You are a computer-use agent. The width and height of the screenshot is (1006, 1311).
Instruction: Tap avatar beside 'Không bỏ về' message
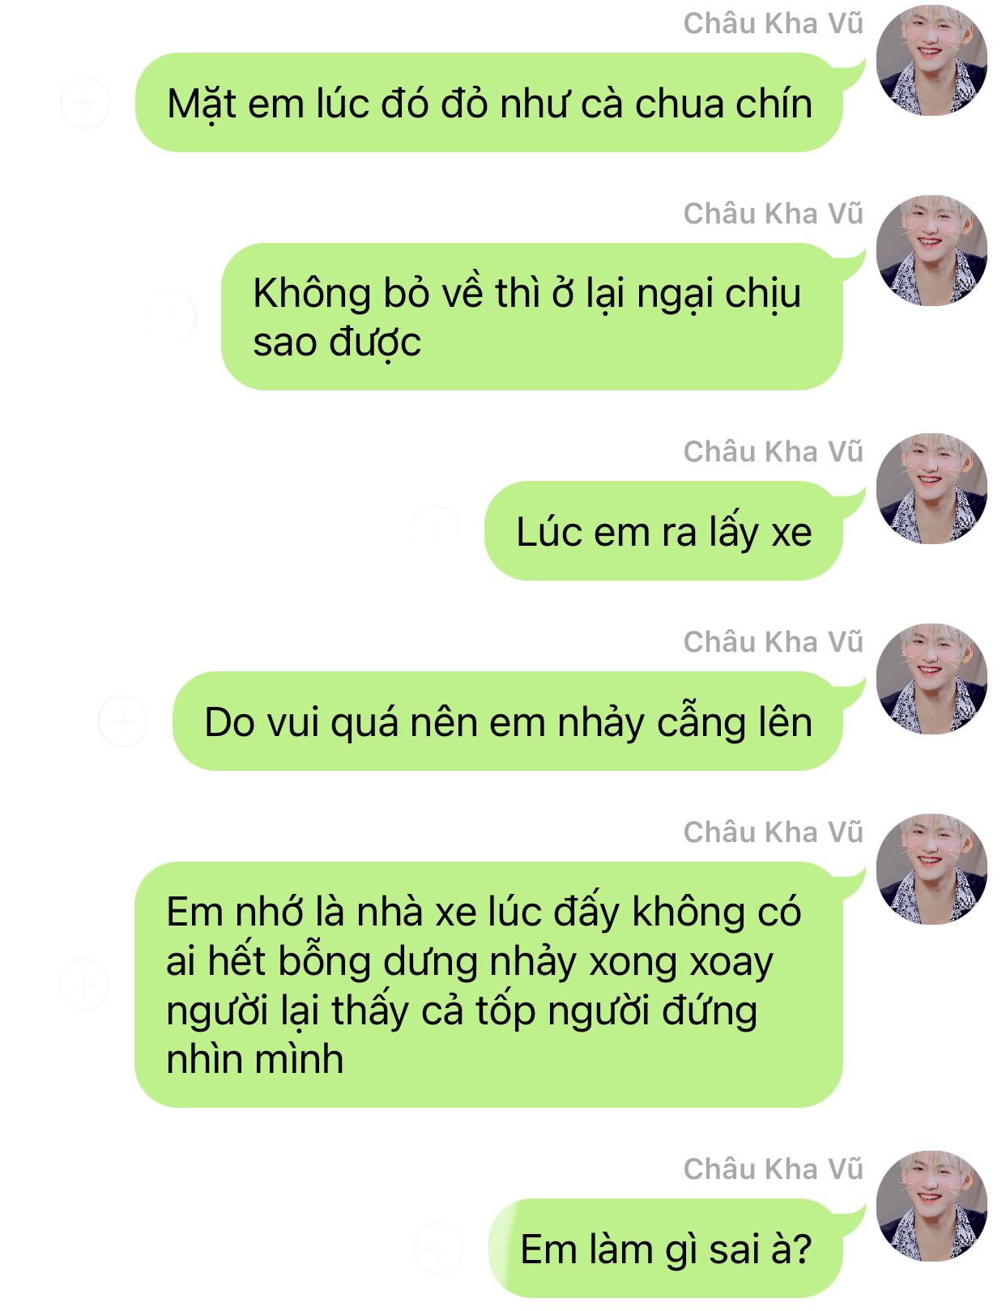931,250
